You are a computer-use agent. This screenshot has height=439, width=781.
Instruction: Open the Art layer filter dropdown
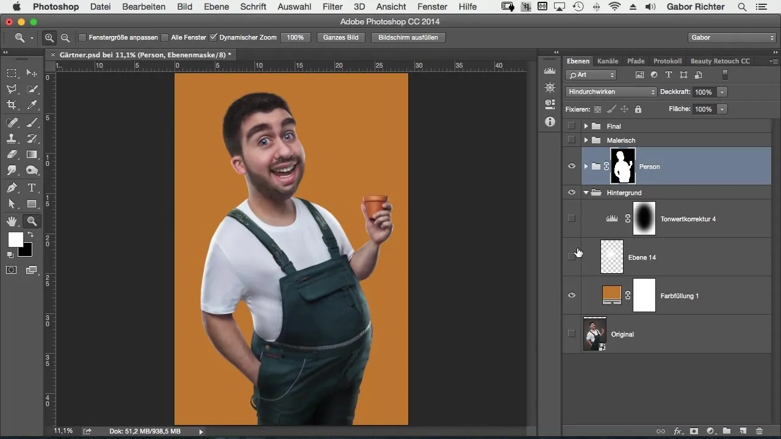click(591, 75)
